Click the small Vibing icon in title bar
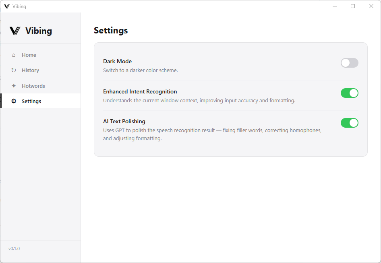The image size is (381, 263). tap(7, 6)
